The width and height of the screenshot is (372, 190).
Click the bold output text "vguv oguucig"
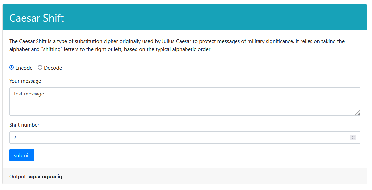click(x=45, y=177)
